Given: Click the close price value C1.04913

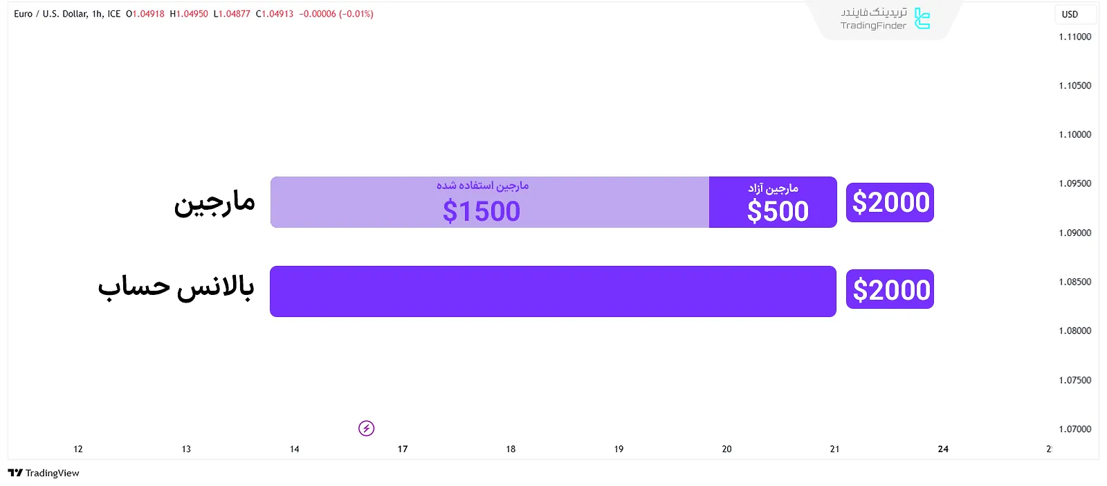Looking at the screenshot, I should point(275,14).
